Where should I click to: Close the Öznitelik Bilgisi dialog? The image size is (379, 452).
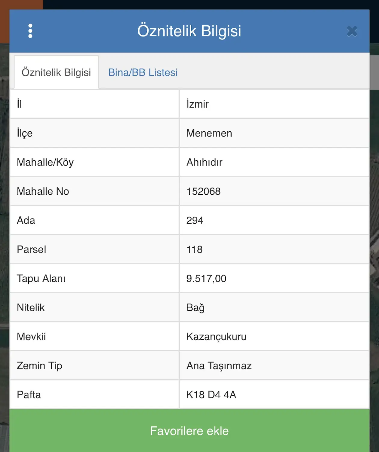pos(352,31)
